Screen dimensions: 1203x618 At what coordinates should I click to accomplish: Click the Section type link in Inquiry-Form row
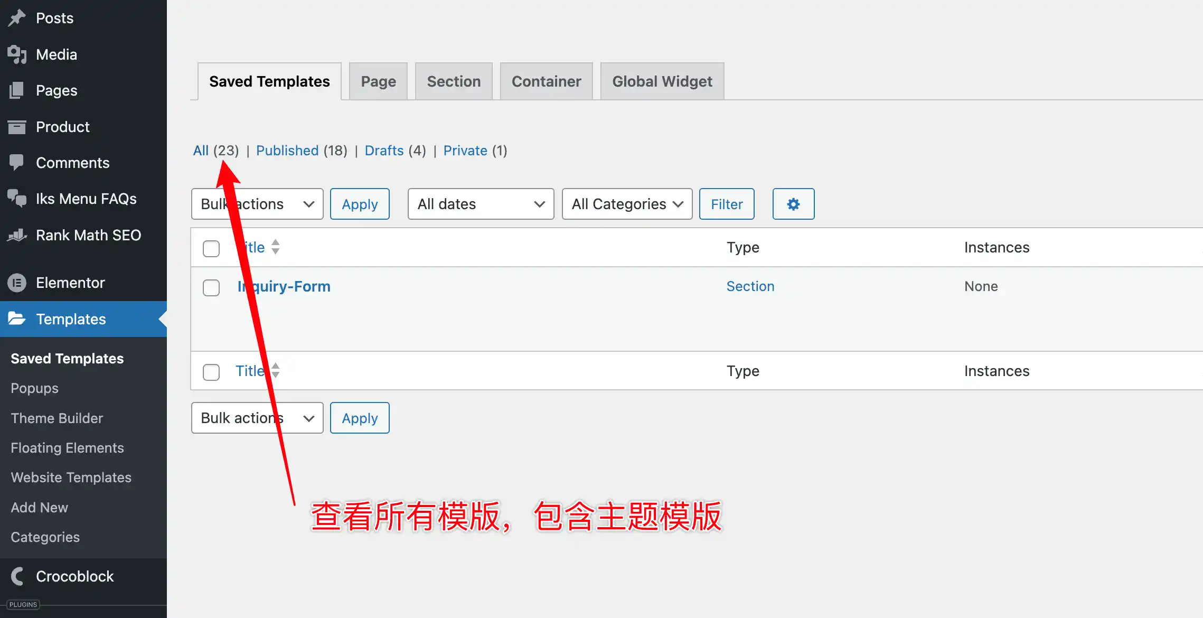750,286
